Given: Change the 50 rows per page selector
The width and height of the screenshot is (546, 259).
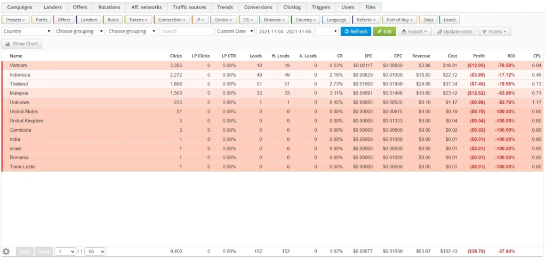Looking at the screenshot, I should point(95,252).
